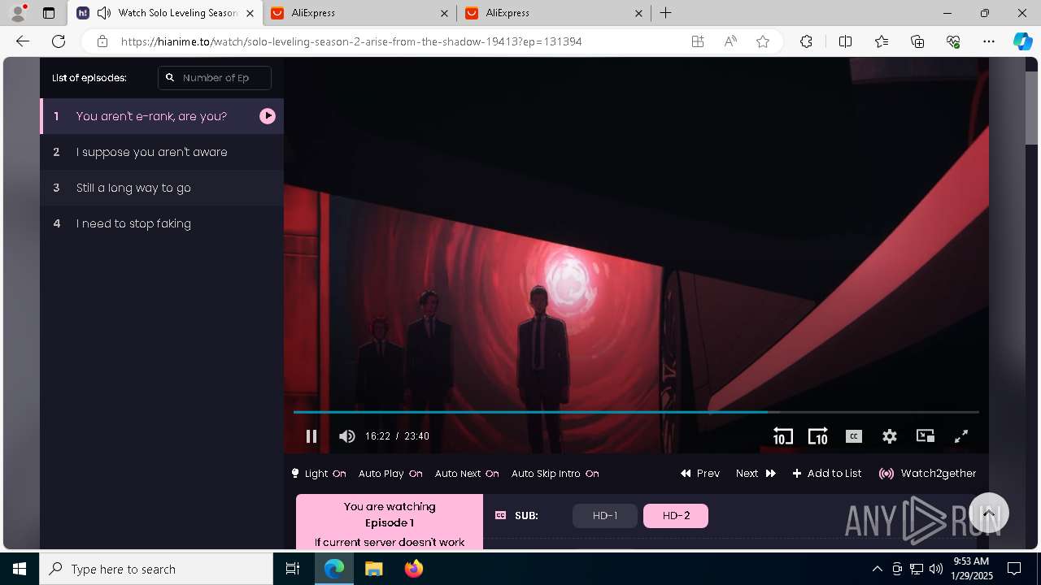This screenshot has width=1041, height=585.
Task: Select HD-1 sub server
Action: tap(605, 516)
